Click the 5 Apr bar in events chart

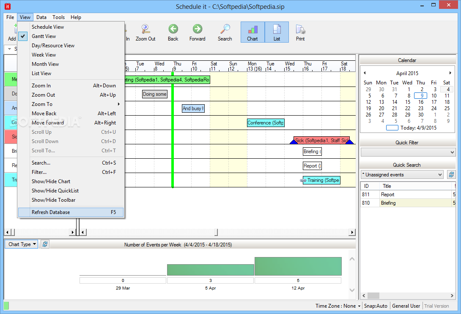pyautogui.click(x=211, y=270)
